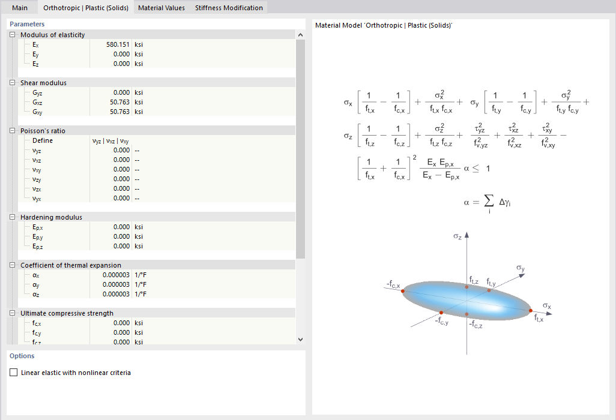The height and width of the screenshot is (420, 616).
Task: Select the Hardening modulus header row
Action: point(156,217)
